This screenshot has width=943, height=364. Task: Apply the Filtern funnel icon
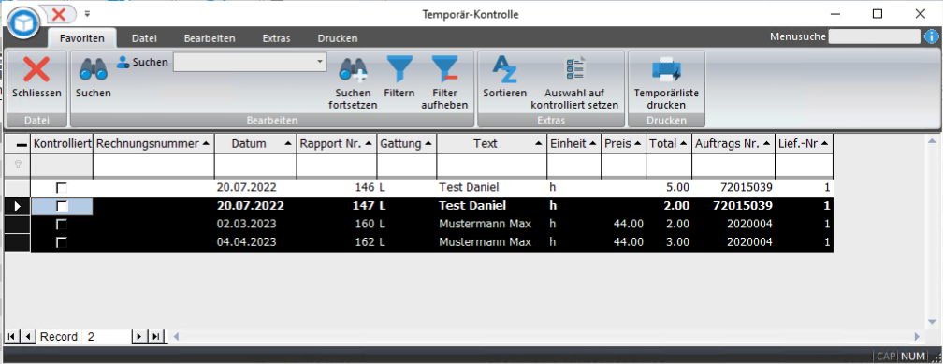coord(399,69)
